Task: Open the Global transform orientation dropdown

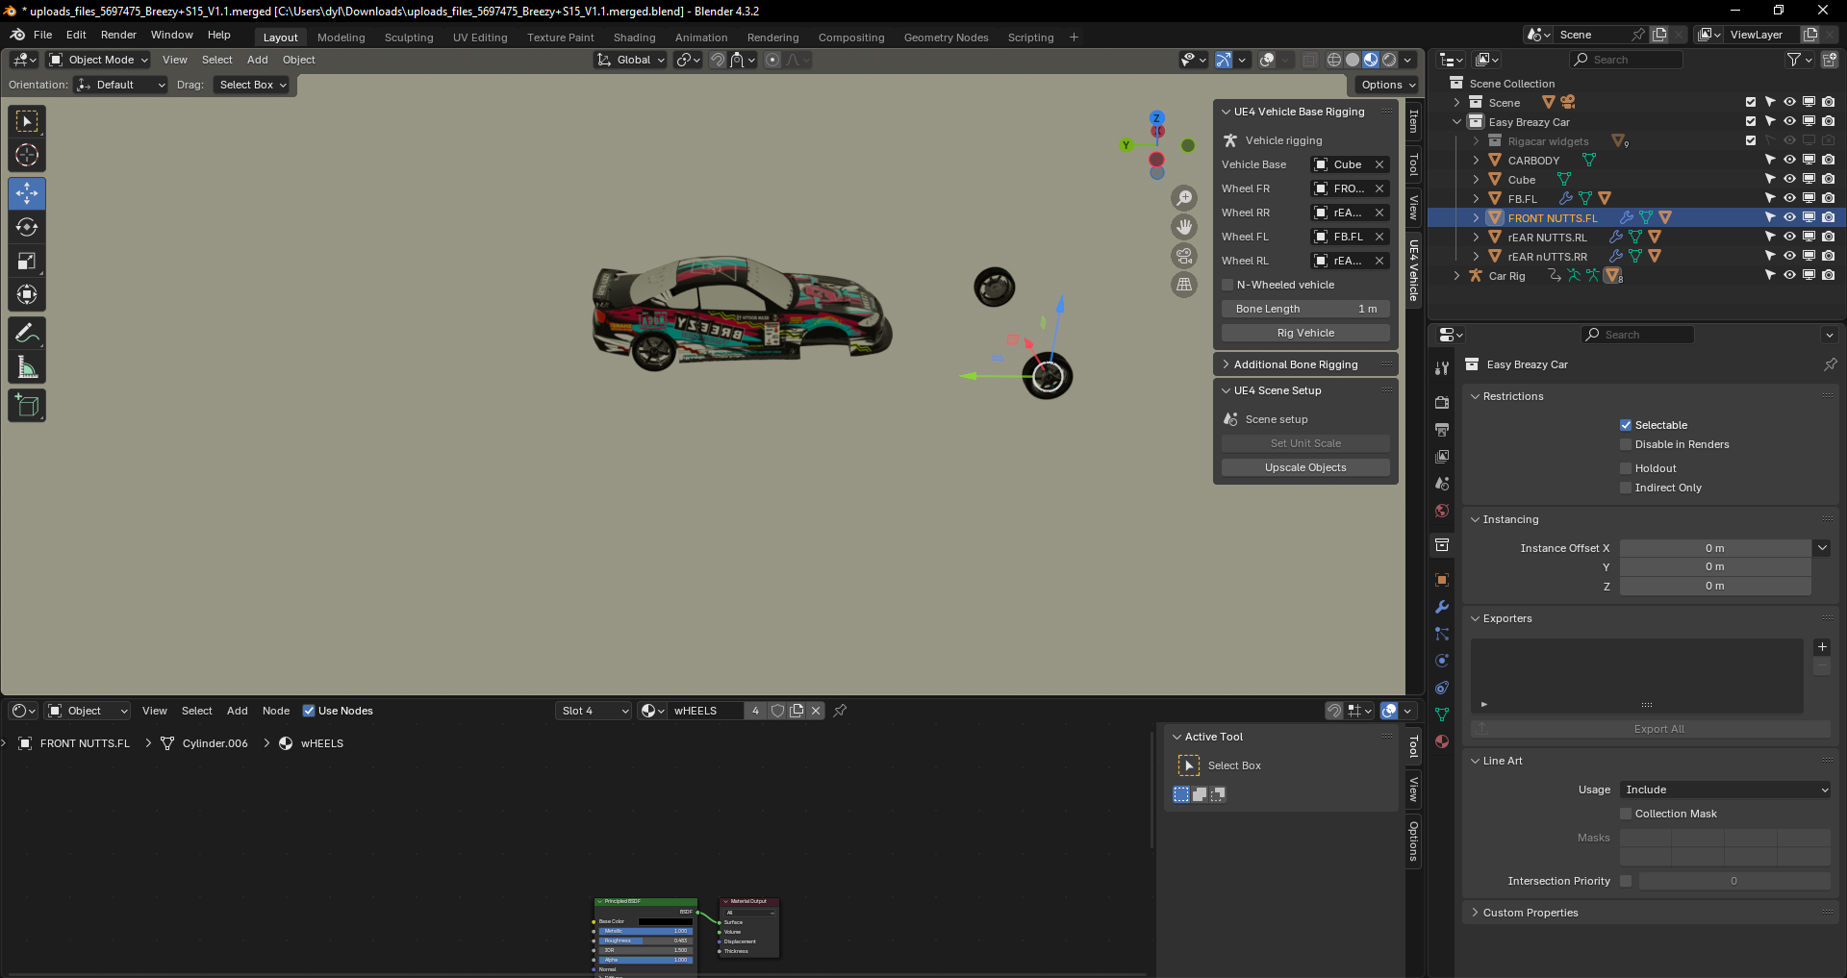Action: point(631,60)
